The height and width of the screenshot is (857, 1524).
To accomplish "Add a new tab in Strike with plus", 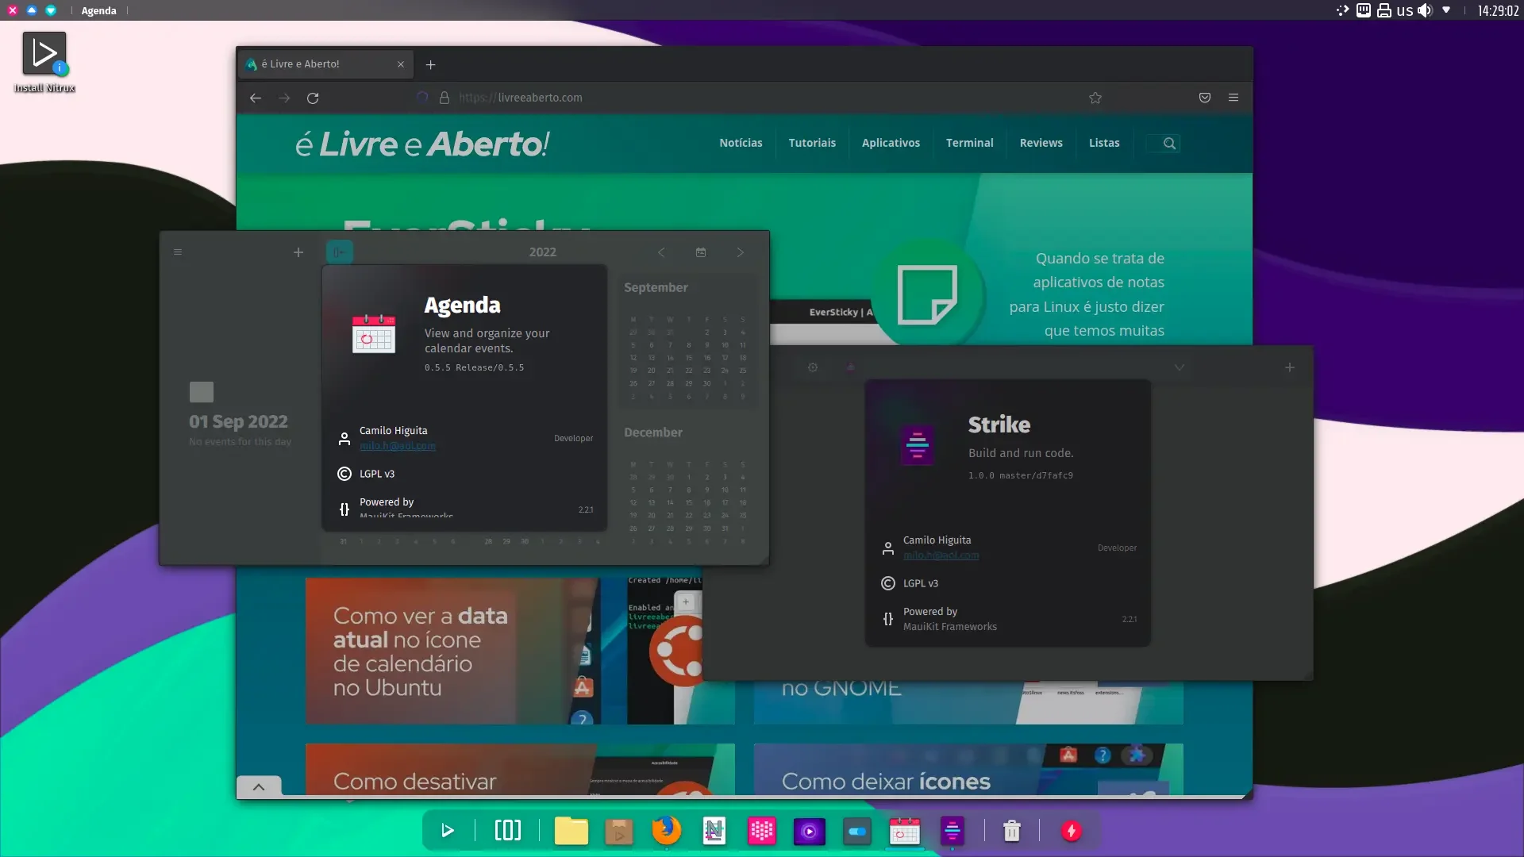I will tap(1290, 367).
